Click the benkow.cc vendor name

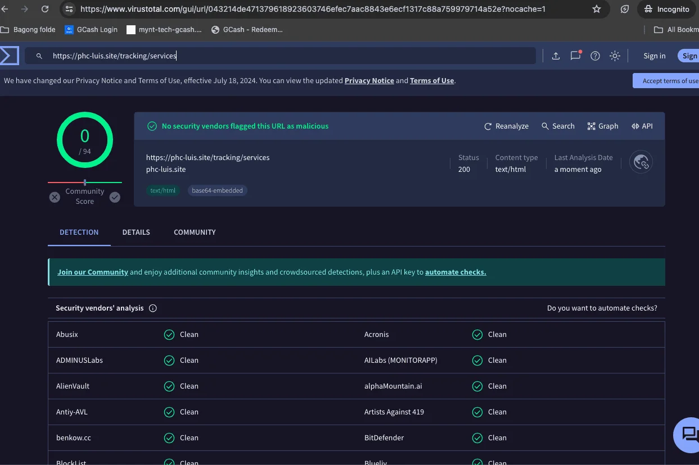(74, 437)
